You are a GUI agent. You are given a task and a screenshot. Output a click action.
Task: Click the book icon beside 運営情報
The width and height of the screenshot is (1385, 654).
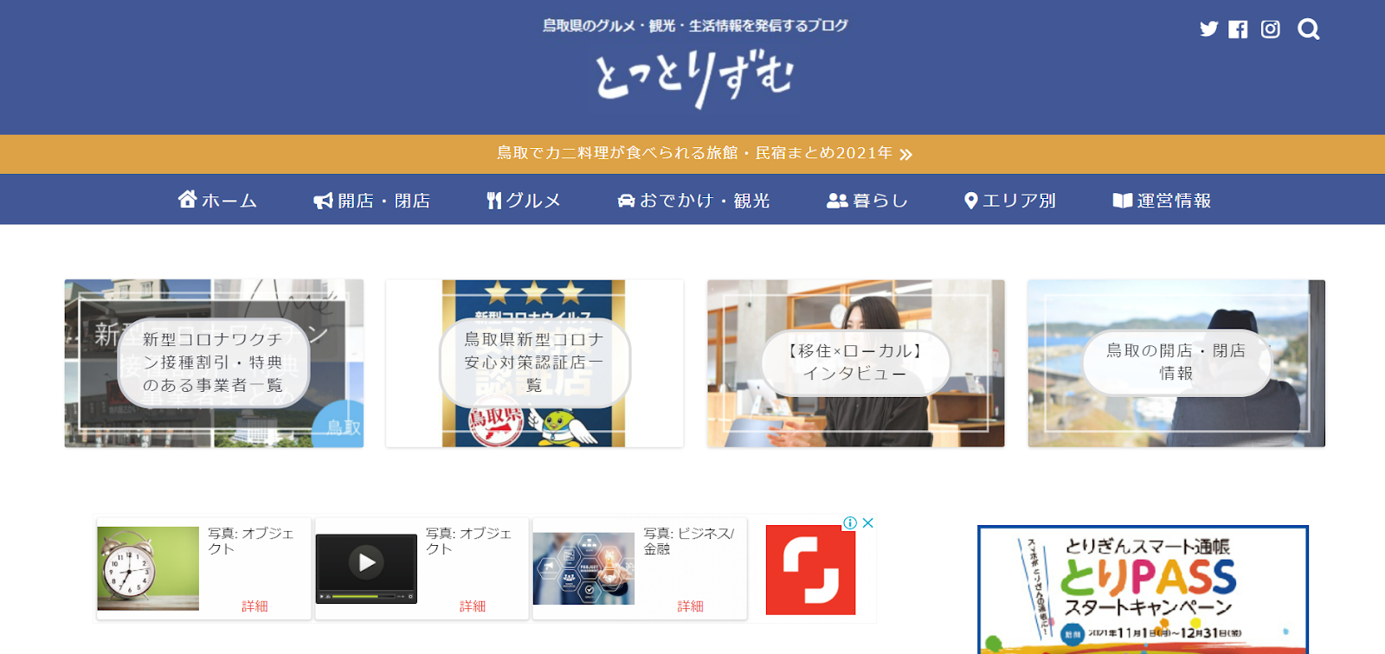1122,201
